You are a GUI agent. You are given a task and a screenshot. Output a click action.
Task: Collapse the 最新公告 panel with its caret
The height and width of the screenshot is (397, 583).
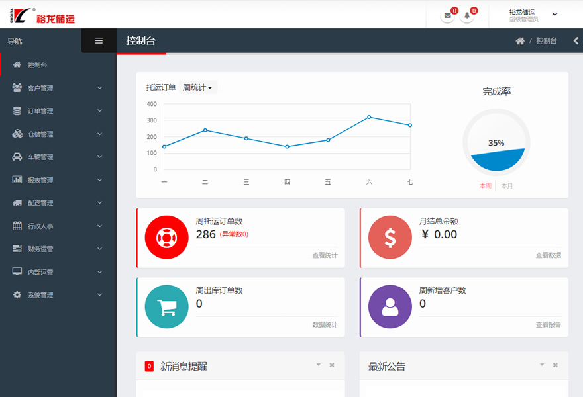[x=542, y=365]
